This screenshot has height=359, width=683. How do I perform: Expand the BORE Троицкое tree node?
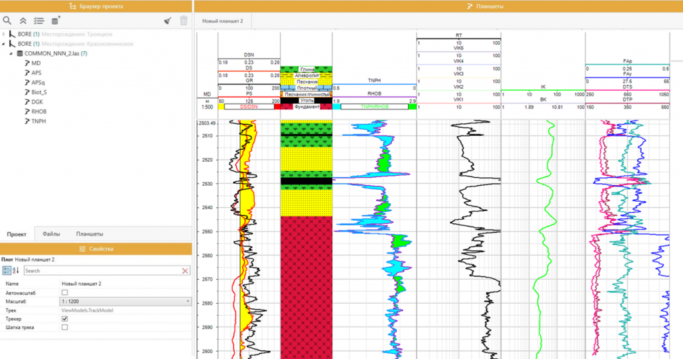4,33
